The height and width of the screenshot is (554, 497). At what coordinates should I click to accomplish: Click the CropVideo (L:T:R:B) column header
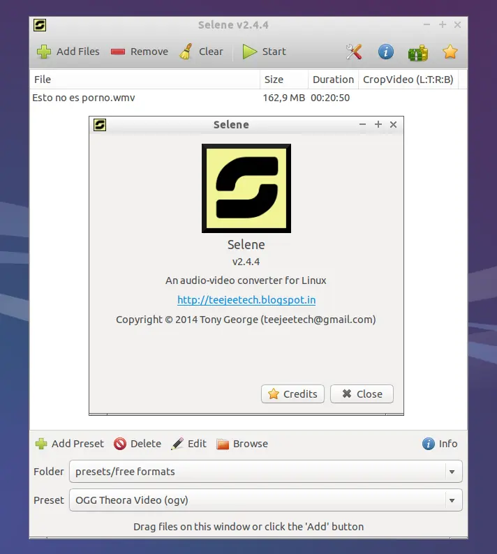click(x=408, y=80)
